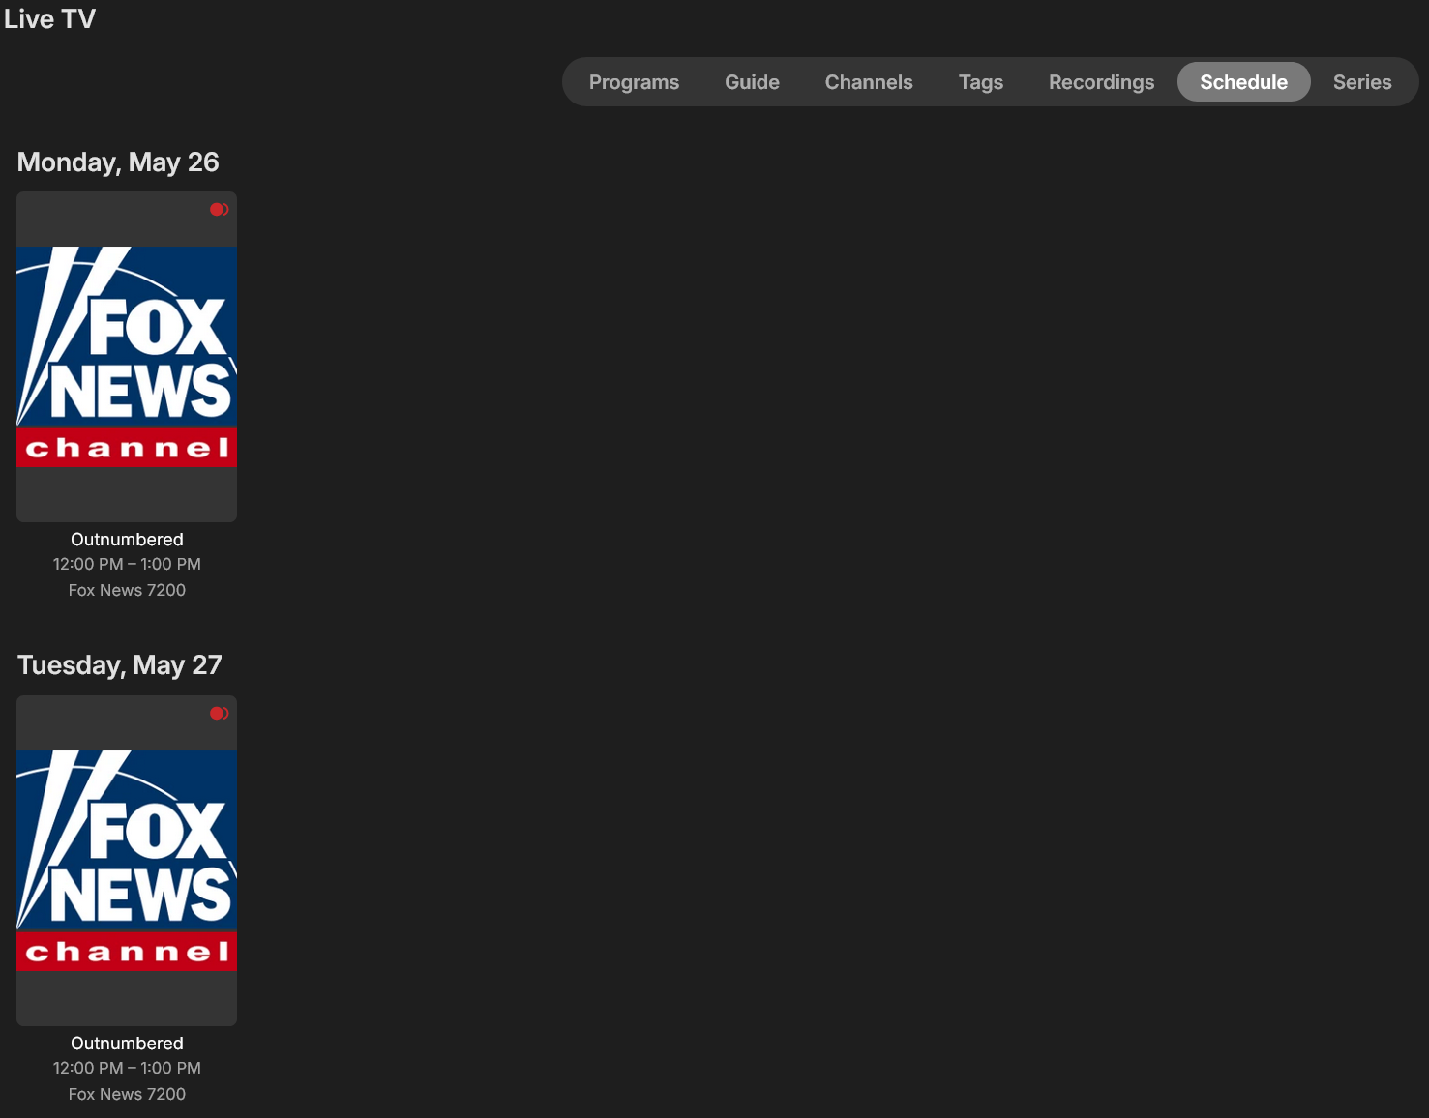This screenshot has width=1429, height=1118.
Task: Click the 12:00 PM – 1:00 PM time on Tuesday's card
Action: pos(127,1068)
